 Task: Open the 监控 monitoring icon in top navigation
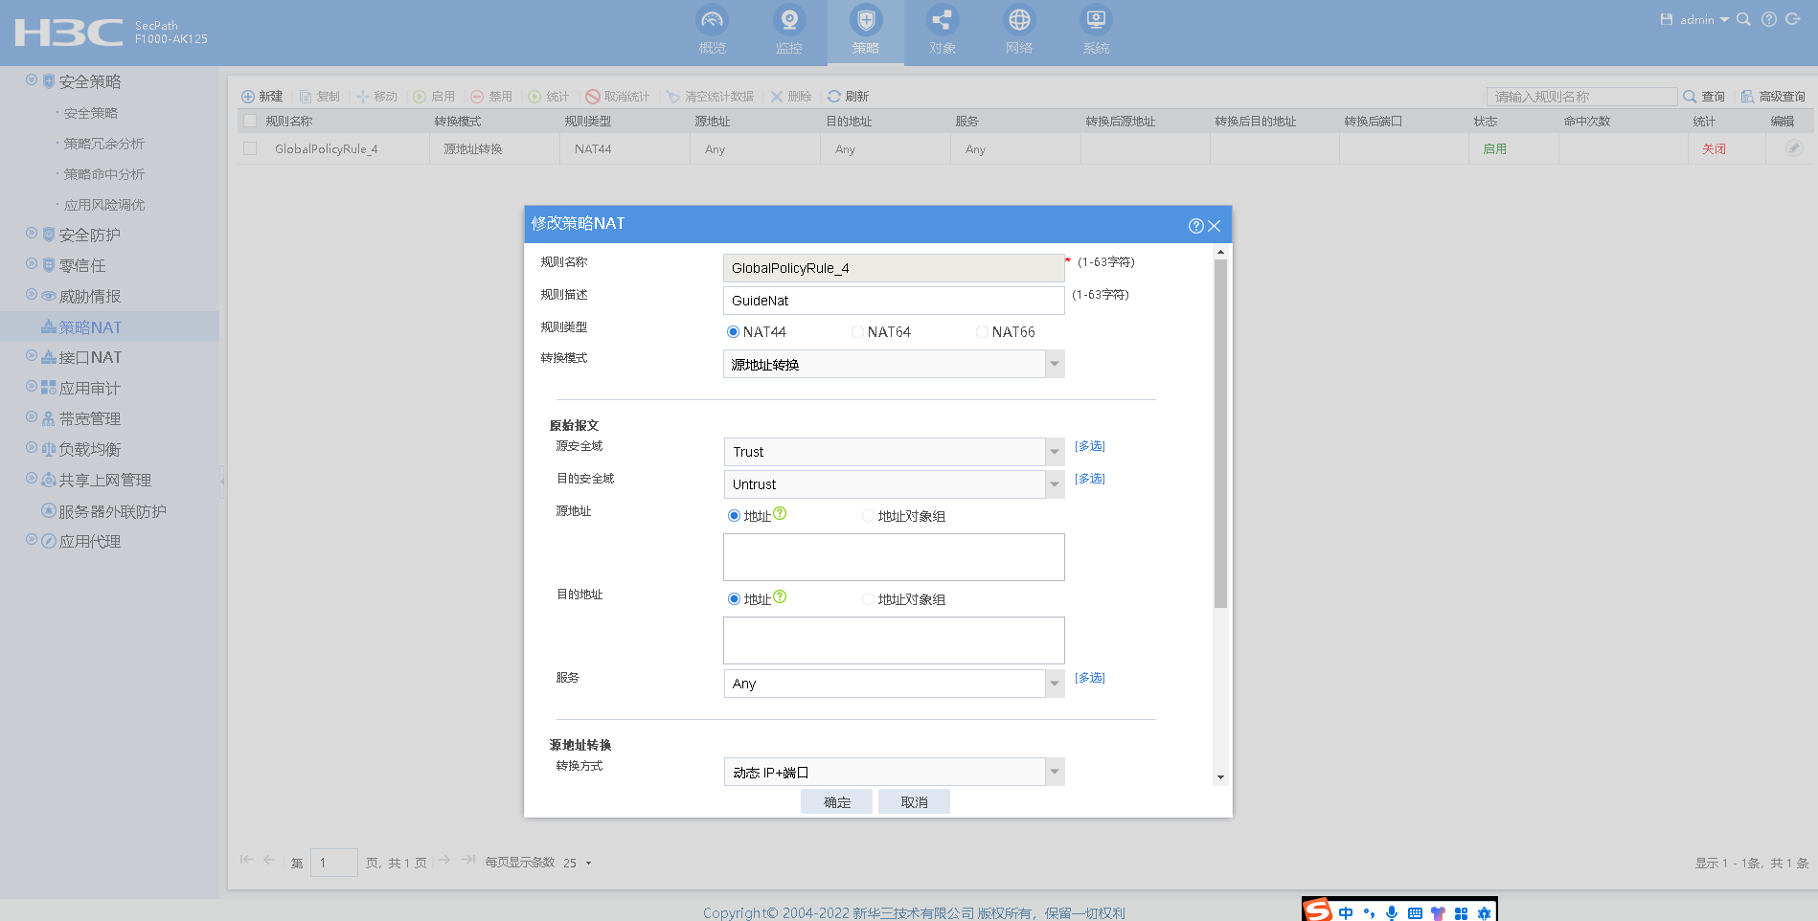click(788, 20)
